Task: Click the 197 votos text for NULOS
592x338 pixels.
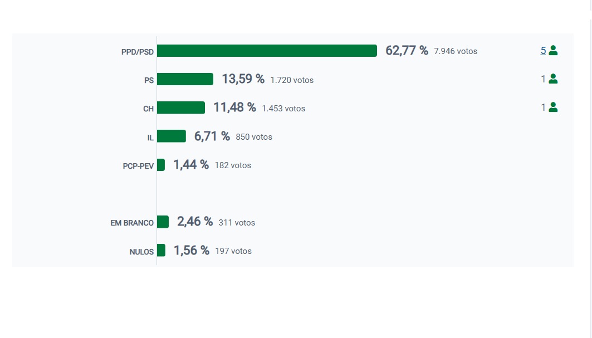Action: (233, 251)
